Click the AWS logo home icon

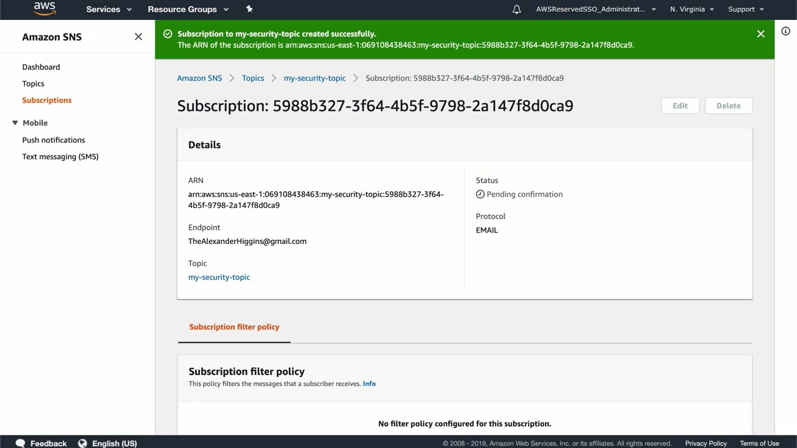[x=45, y=9]
